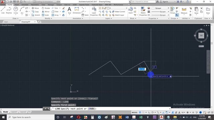The image size is (214, 120).
Task: Select the Circle tool
Action: click(x=16, y=10)
